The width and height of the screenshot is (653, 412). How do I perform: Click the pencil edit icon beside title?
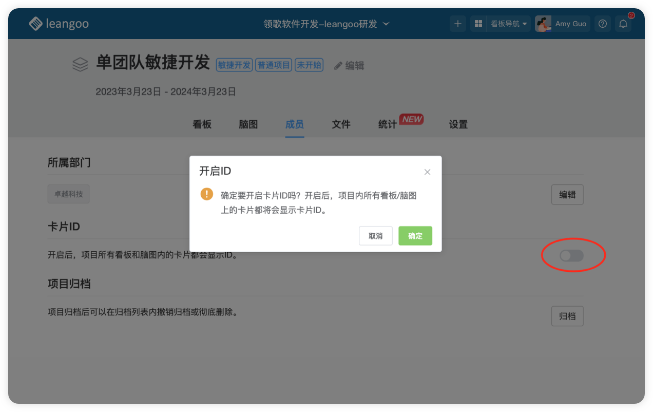338,66
